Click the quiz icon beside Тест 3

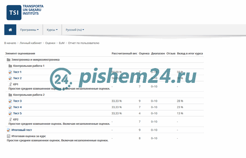10,101
